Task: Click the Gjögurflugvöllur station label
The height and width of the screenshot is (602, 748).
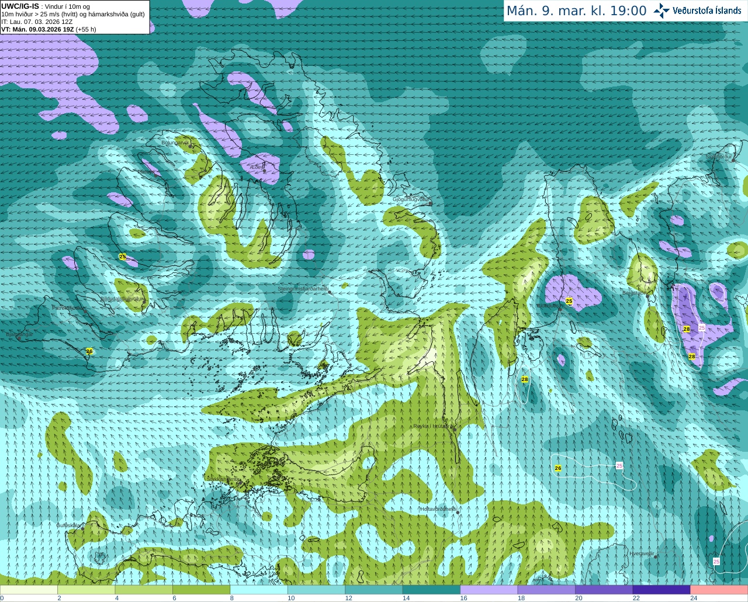Action: tap(411, 199)
